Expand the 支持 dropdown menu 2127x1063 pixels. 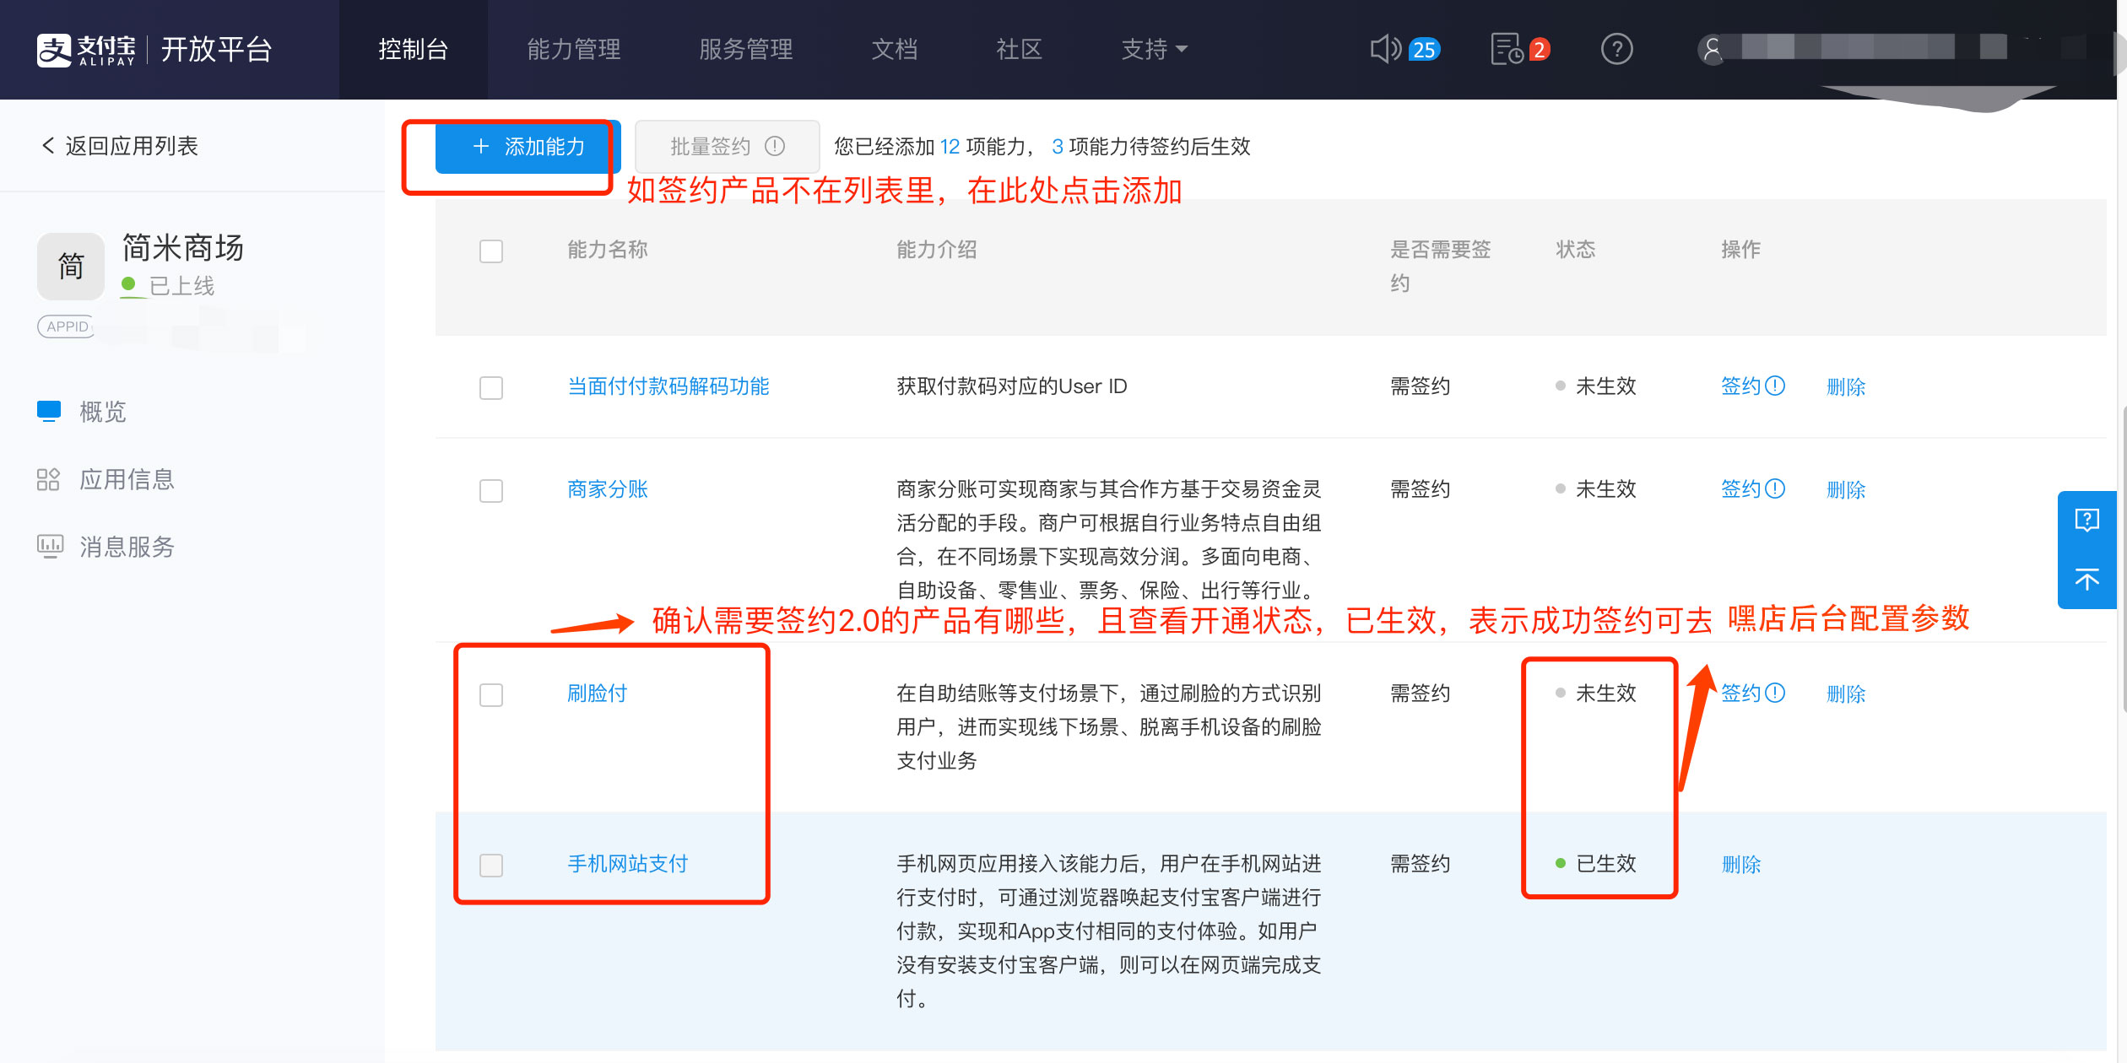[x=1154, y=50]
